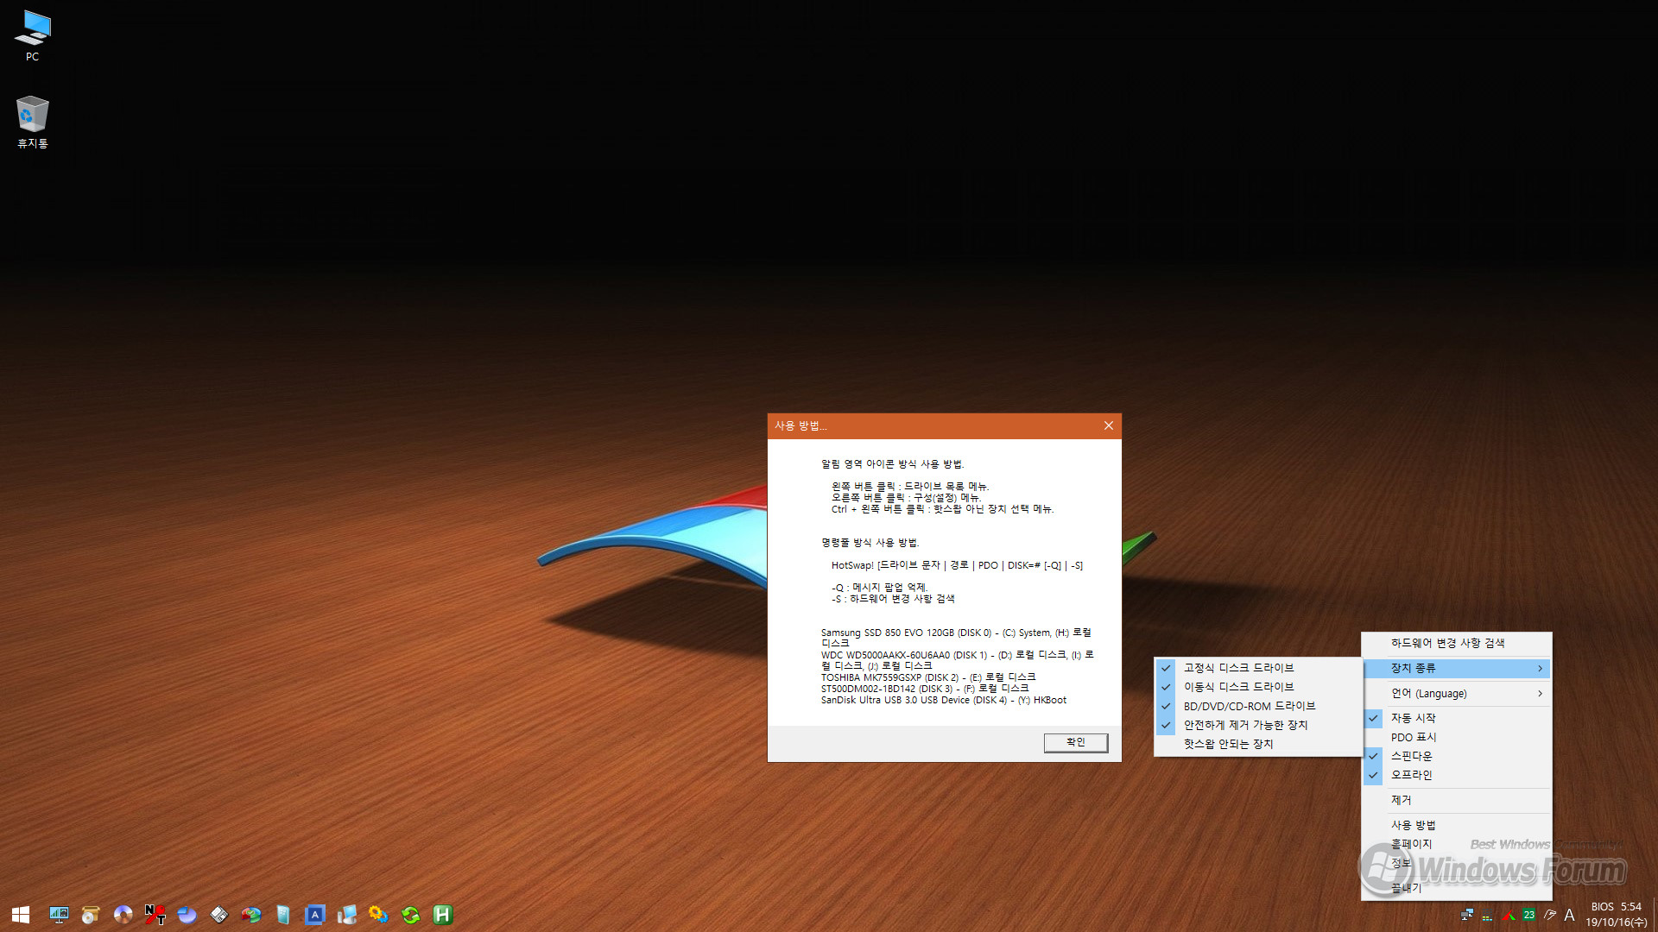Enable 핫스왑 안되는 장치 option
Image resolution: width=1658 pixels, height=932 pixels.
tap(1257, 744)
